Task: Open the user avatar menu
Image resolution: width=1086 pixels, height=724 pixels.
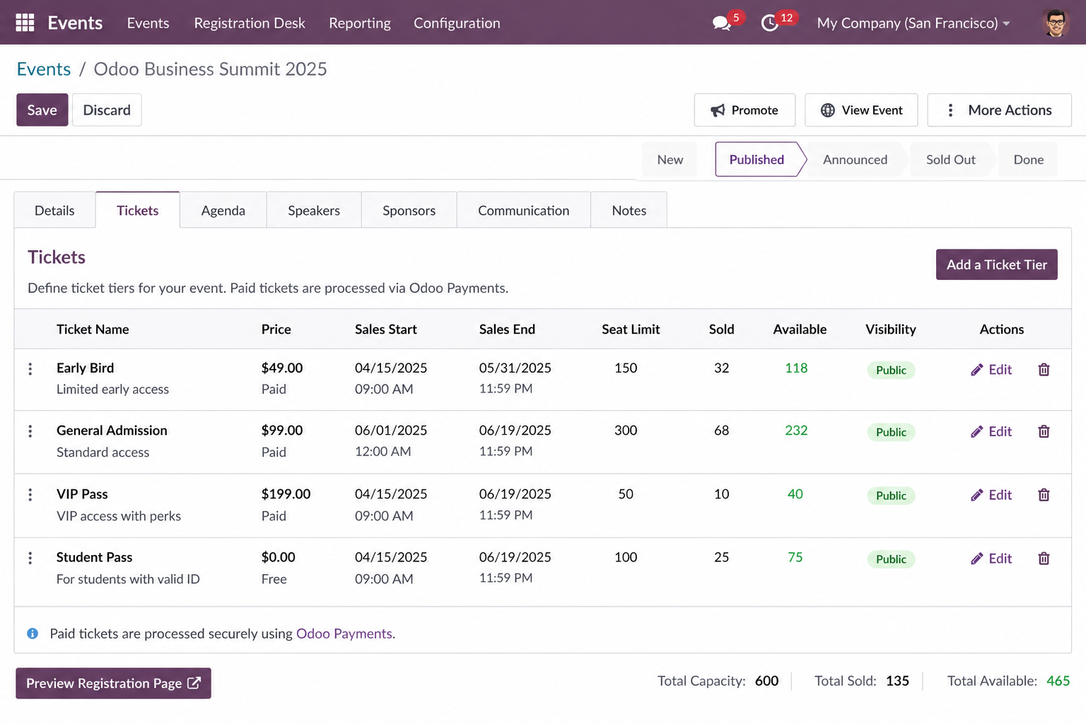Action: (1056, 23)
